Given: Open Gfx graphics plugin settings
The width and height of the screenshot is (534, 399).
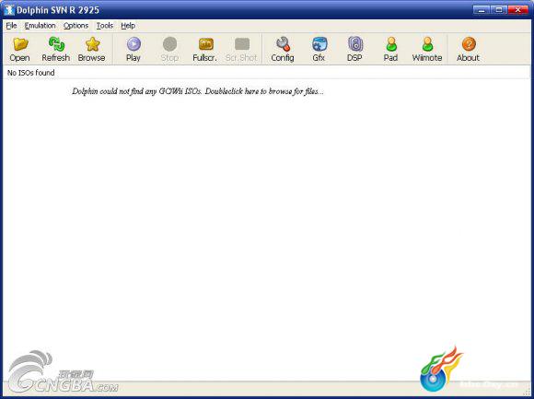Looking at the screenshot, I should coord(319,50).
